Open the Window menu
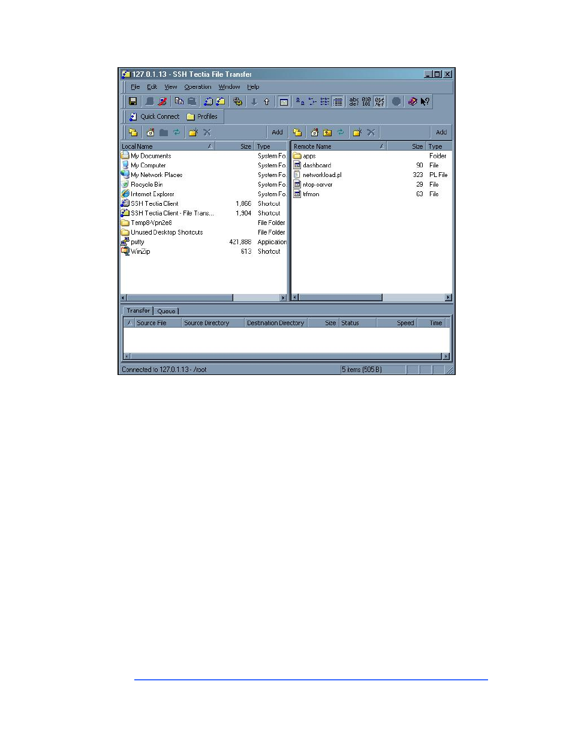The height and width of the screenshot is (741, 572). 230,87
